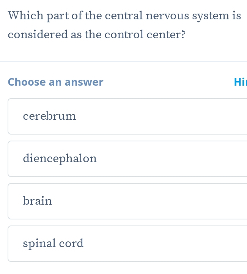Choose diencephalon as the answer
The height and width of the screenshot is (274, 247).
point(127,159)
